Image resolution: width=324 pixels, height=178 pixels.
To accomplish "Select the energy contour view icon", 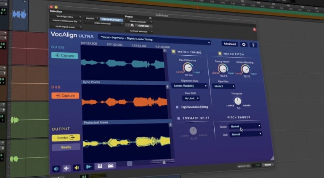I will click(111, 165).
